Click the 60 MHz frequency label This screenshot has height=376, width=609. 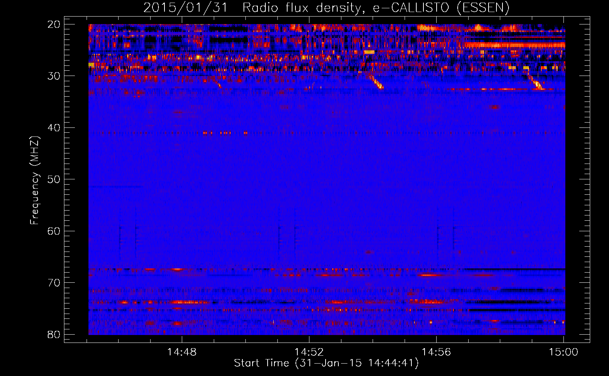tap(54, 231)
